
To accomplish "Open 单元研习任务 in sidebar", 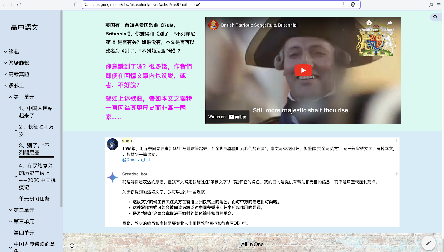I will [x=34, y=199].
